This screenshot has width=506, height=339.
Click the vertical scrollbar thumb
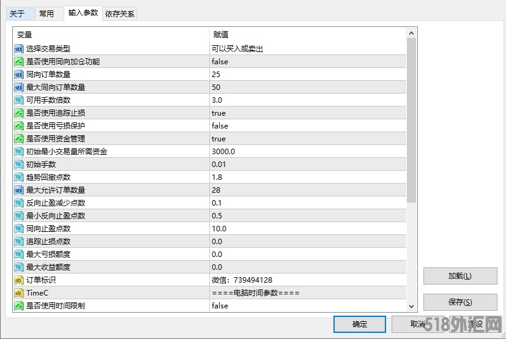411,121
